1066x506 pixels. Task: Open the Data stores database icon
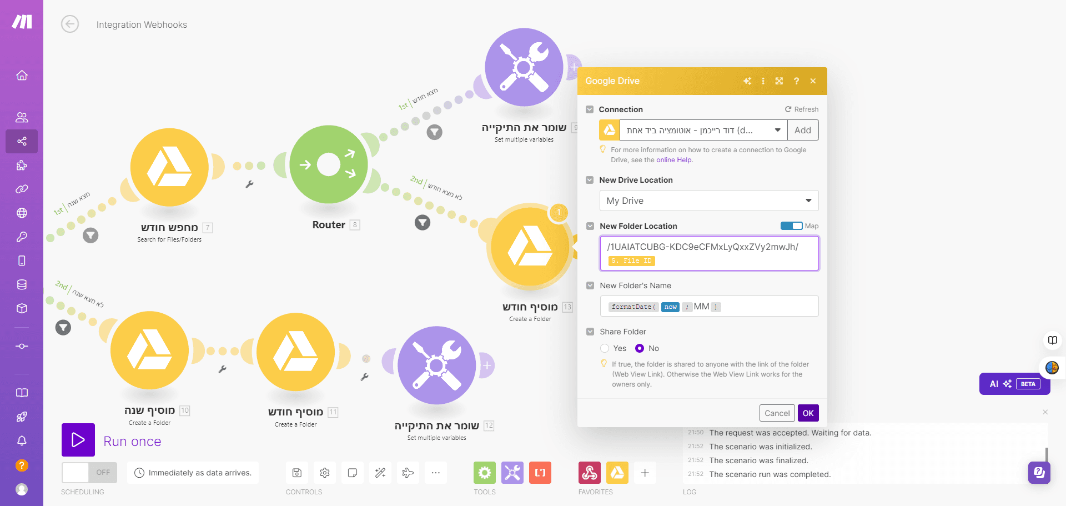click(x=22, y=284)
